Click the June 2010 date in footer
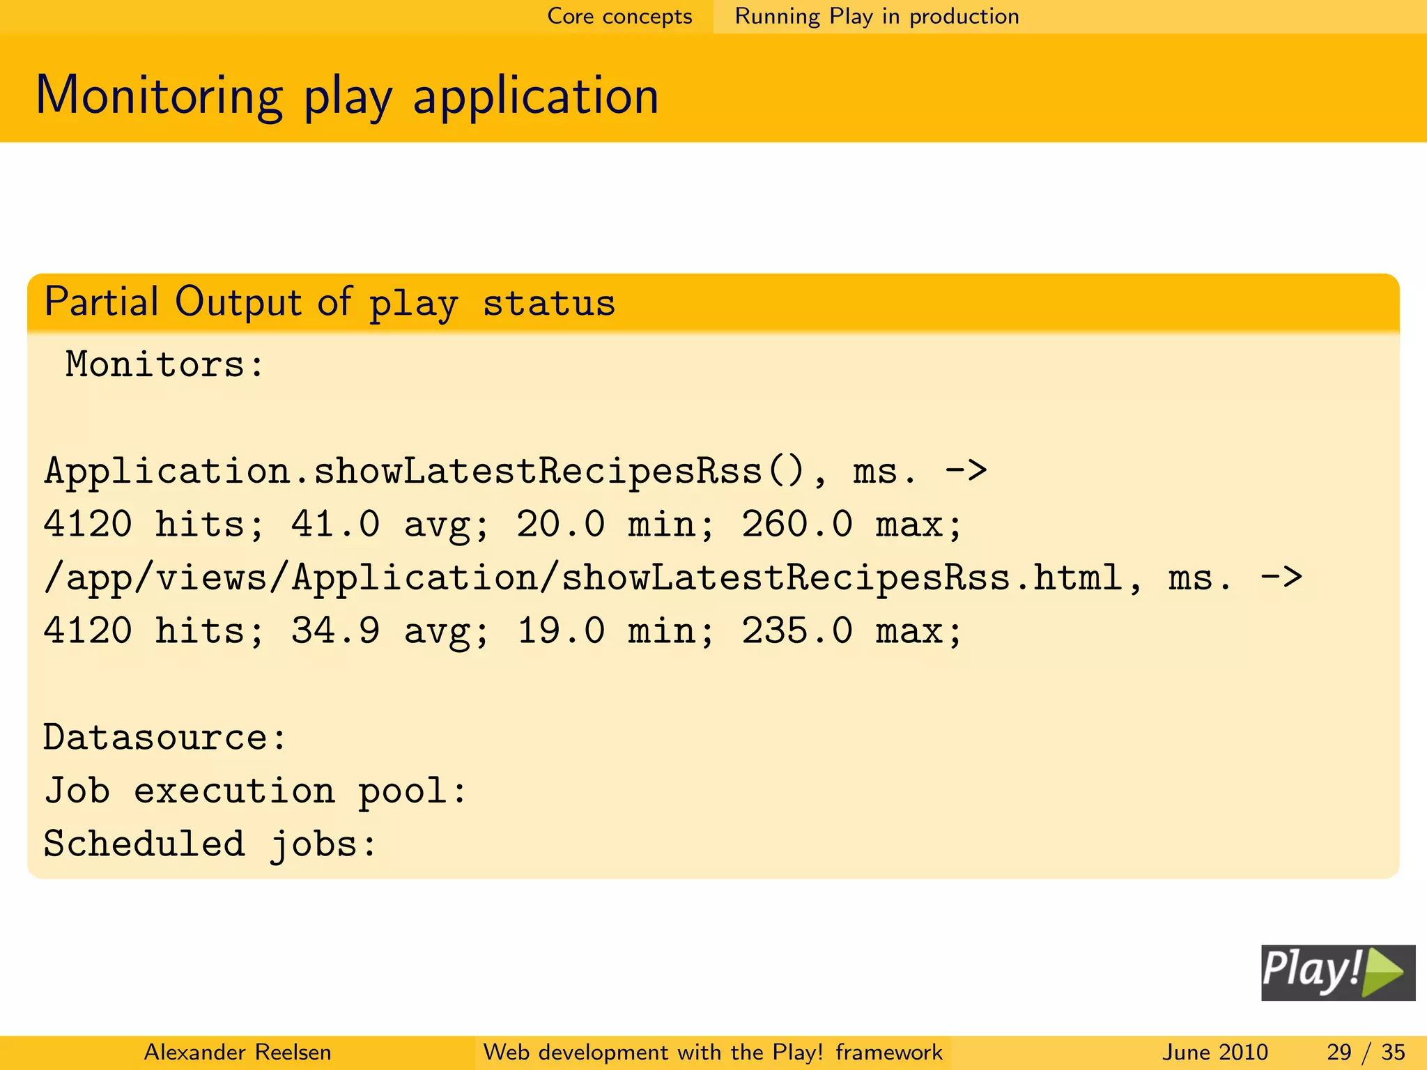1427x1070 pixels. (1214, 1052)
